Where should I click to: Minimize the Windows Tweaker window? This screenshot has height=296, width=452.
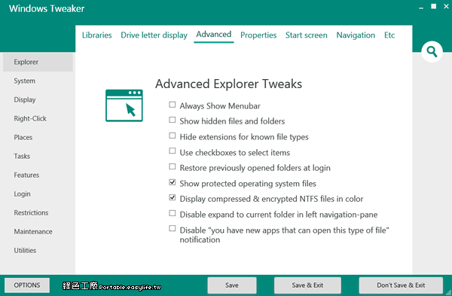[421, 8]
